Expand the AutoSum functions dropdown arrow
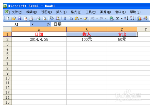Image resolution: width=162 pixels, height=109 pixels. [x=122, y=19]
